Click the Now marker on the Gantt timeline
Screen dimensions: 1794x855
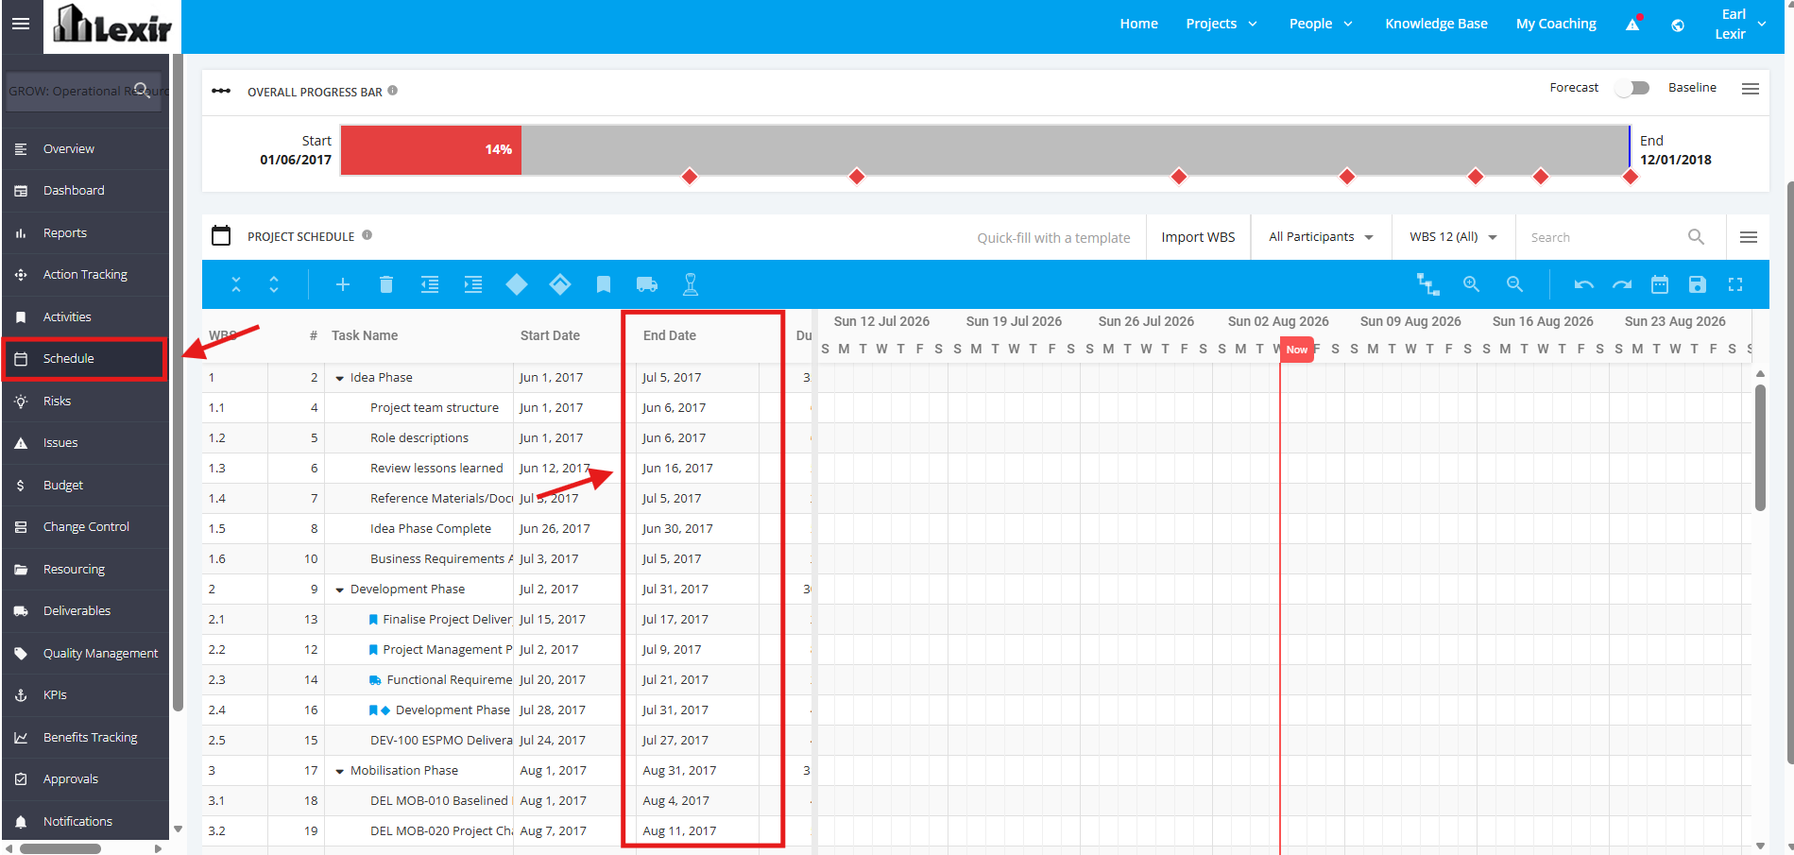pos(1297,350)
